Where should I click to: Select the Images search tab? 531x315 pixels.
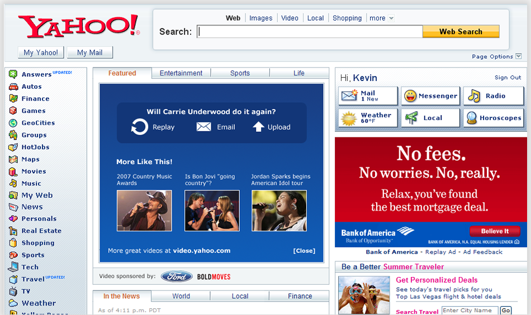tap(261, 18)
